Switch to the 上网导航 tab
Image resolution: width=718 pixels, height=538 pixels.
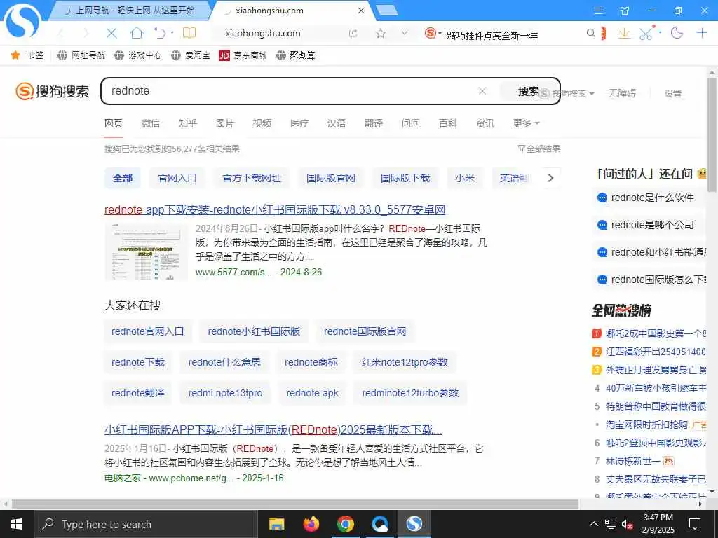pos(129,11)
